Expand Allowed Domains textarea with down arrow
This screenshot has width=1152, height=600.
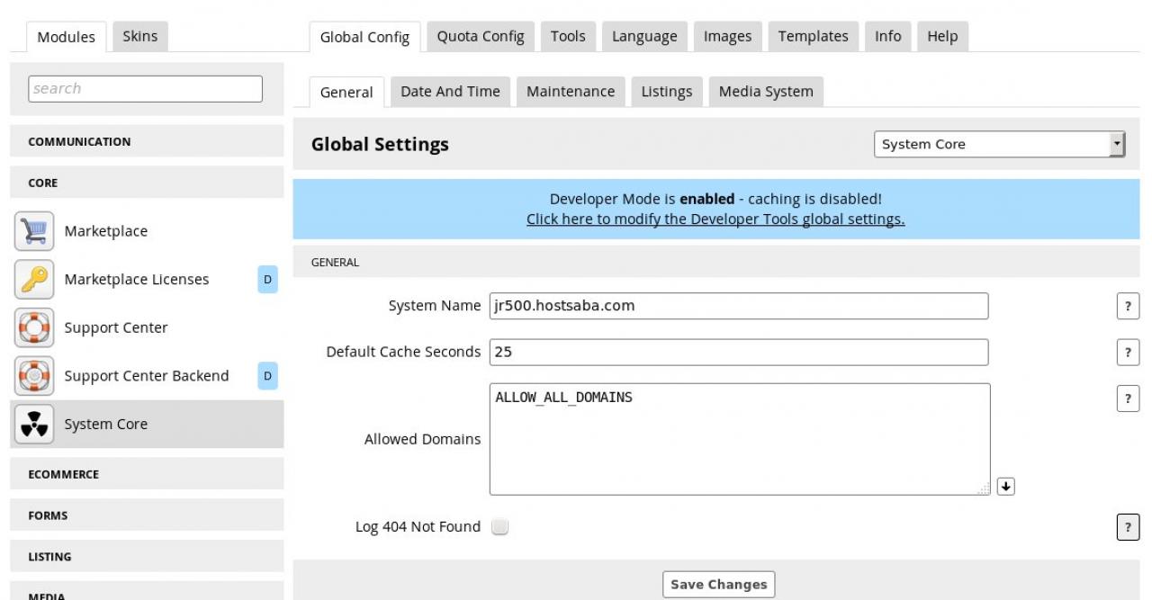click(1006, 486)
